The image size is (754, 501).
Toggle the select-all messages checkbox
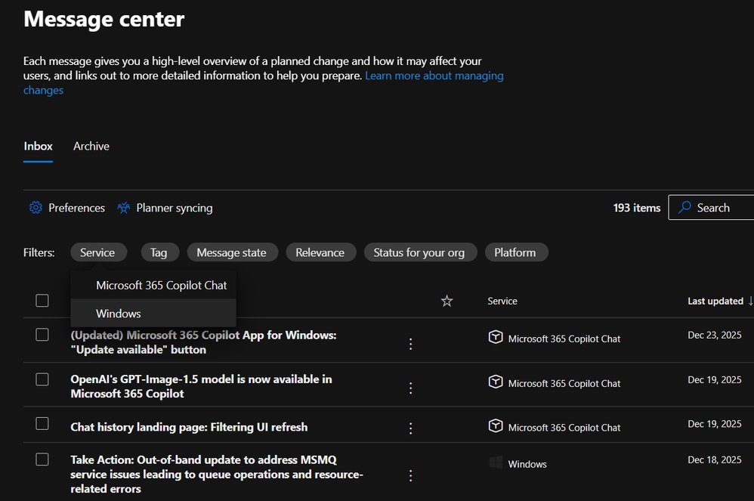pyautogui.click(x=42, y=301)
